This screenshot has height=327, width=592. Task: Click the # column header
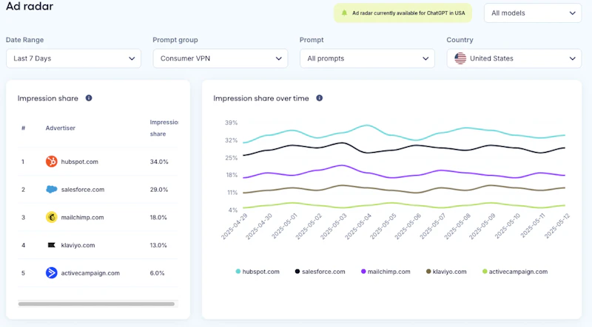[x=24, y=128]
